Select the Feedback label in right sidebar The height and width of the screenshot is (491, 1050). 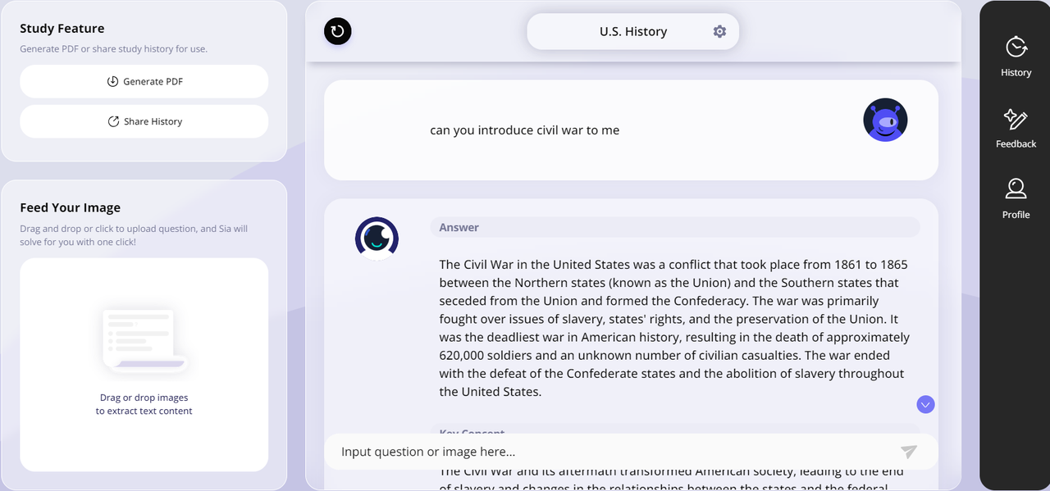pos(1016,144)
